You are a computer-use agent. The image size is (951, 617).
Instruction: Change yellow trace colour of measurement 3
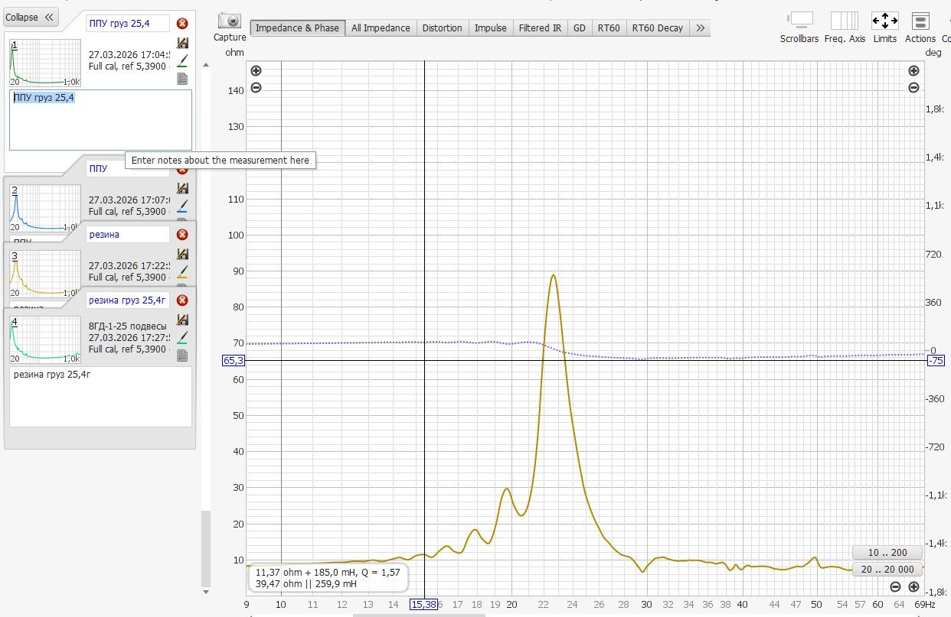point(182,271)
